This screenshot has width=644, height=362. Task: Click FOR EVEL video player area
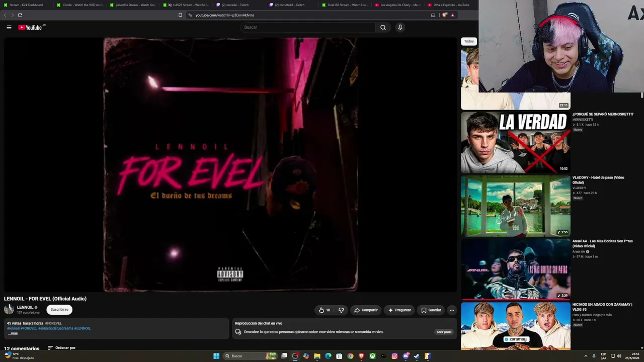pos(230,165)
